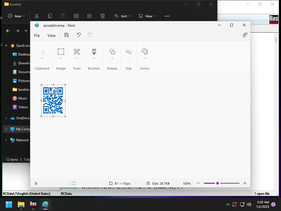Open the New dropdown in Explorer
281x211 pixels.
(x=16, y=16)
